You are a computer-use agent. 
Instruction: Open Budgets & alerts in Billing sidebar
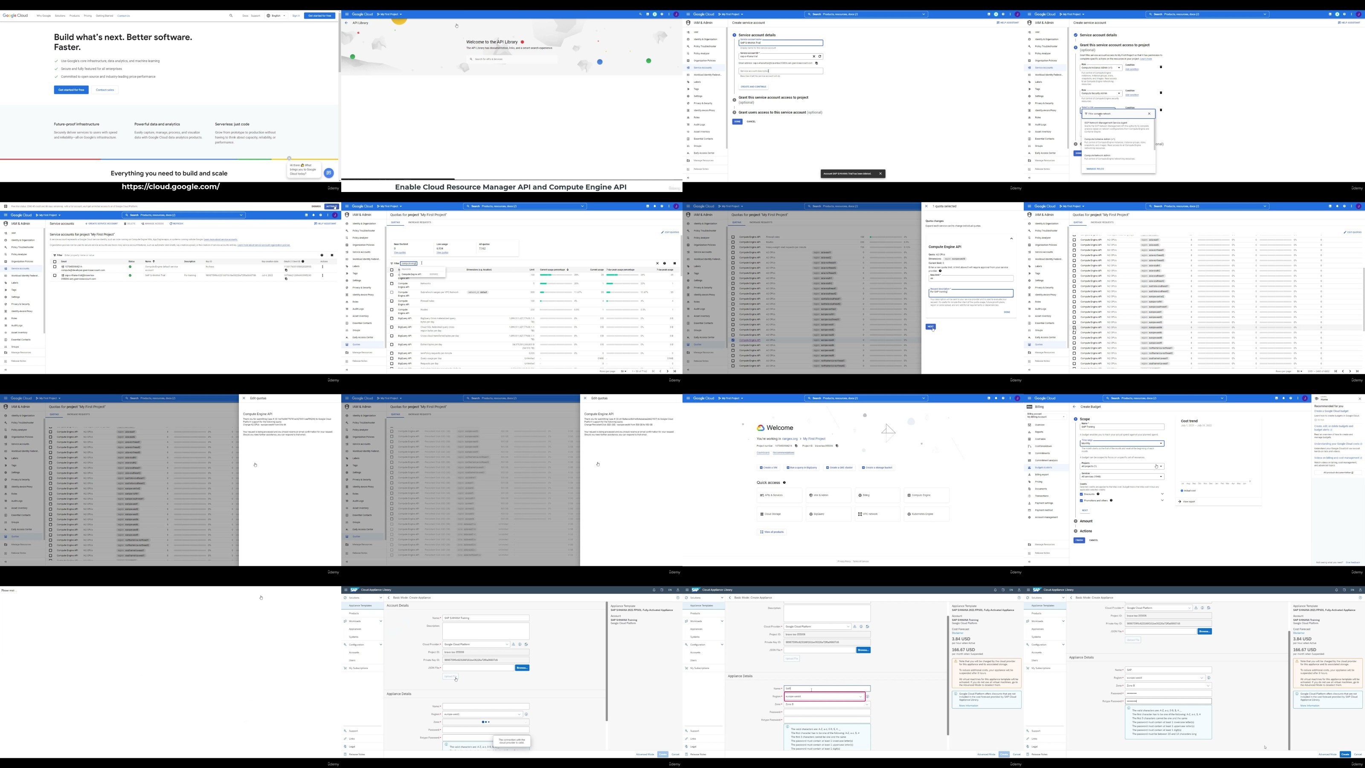coord(1043,468)
